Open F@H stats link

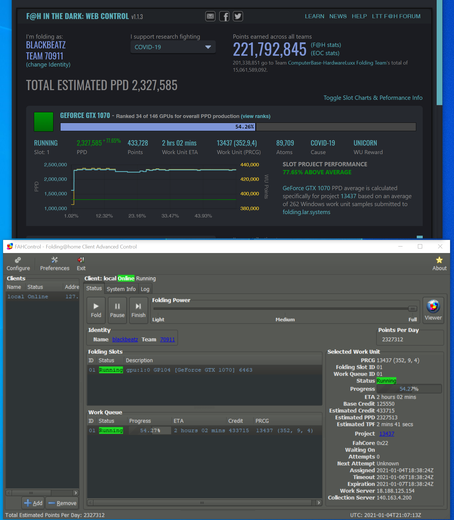pos(326,45)
